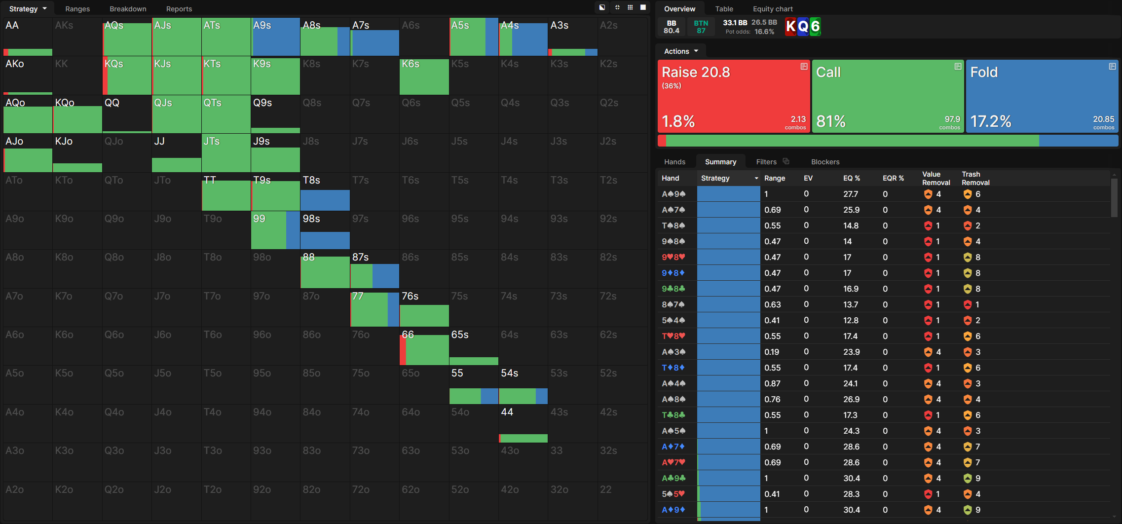This screenshot has width=1122, height=524.
Task: Select the compact cell view icon
Action: [x=617, y=7]
